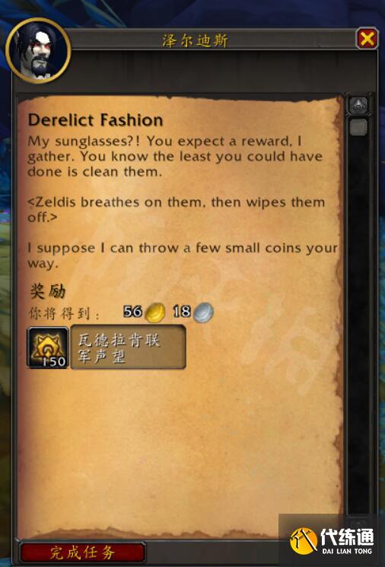Image resolution: width=385 pixels, height=567 pixels.
Task: Close the quest dialog with X button
Action: click(x=367, y=38)
